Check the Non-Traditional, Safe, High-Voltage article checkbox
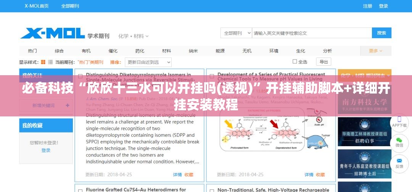This screenshot has height=192, width=412. [x=212, y=190]
